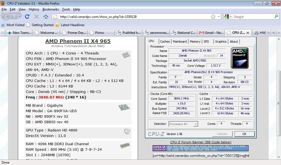Screen dimensions: 281x165
Task: Open the File menu
Action: tap(4, 9)
